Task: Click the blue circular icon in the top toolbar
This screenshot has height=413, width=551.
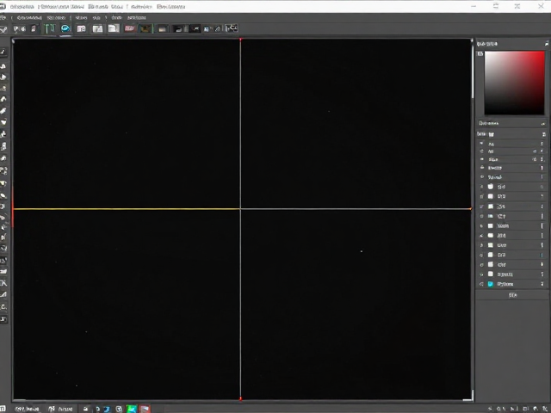Action: pos(65,28)
